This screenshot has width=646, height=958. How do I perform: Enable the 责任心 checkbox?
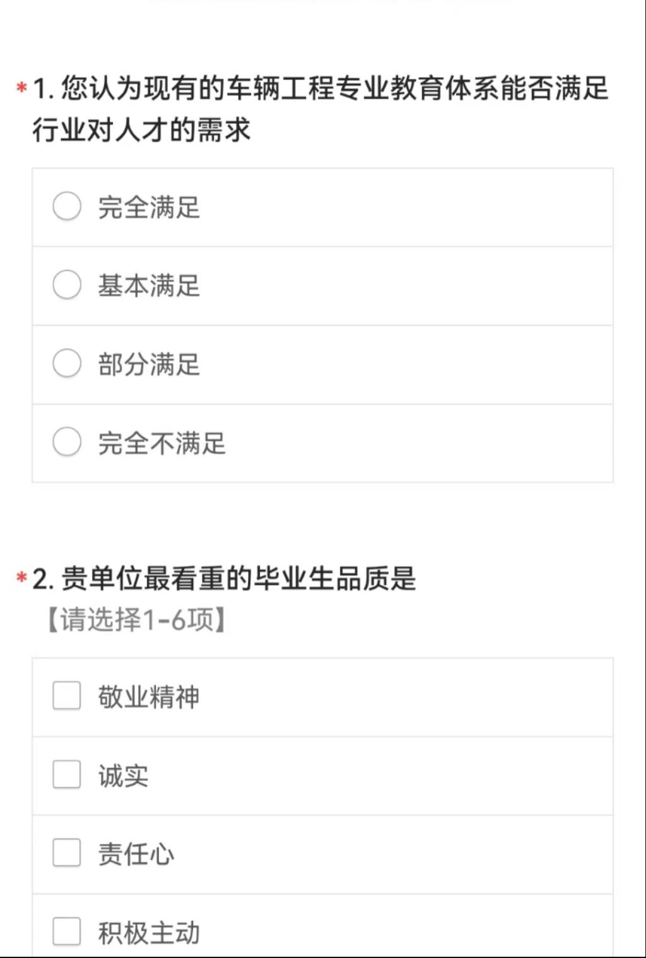[x=67, y=853]
